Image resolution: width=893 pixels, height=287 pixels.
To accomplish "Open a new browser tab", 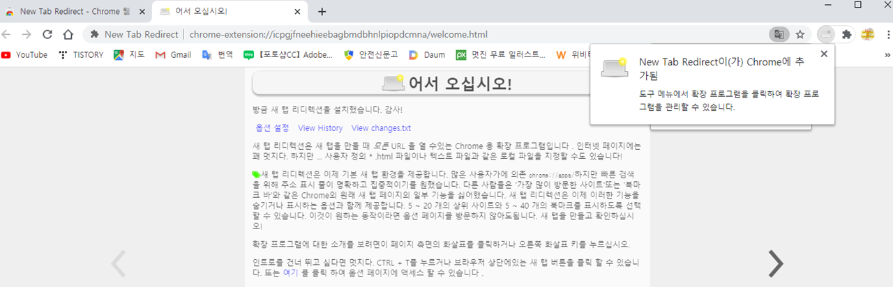I will pos(322,11).
